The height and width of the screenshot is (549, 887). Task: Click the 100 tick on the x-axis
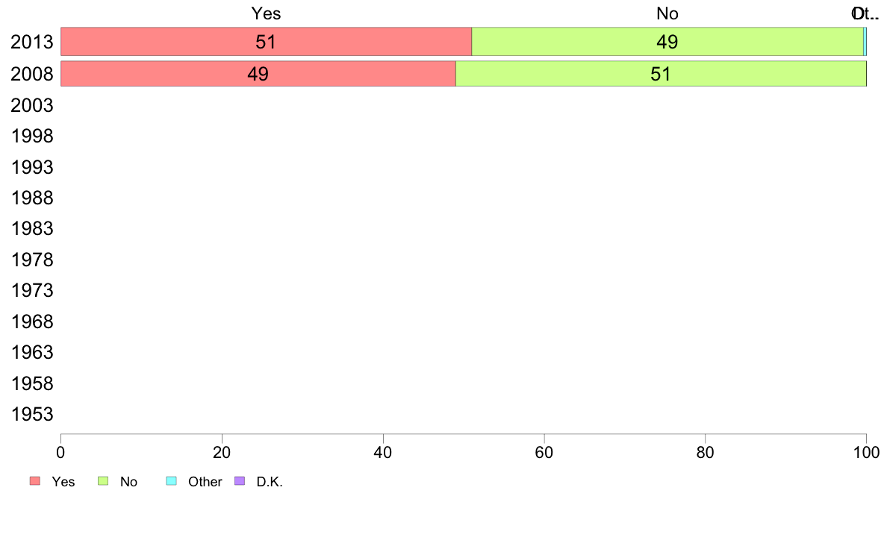866,451
